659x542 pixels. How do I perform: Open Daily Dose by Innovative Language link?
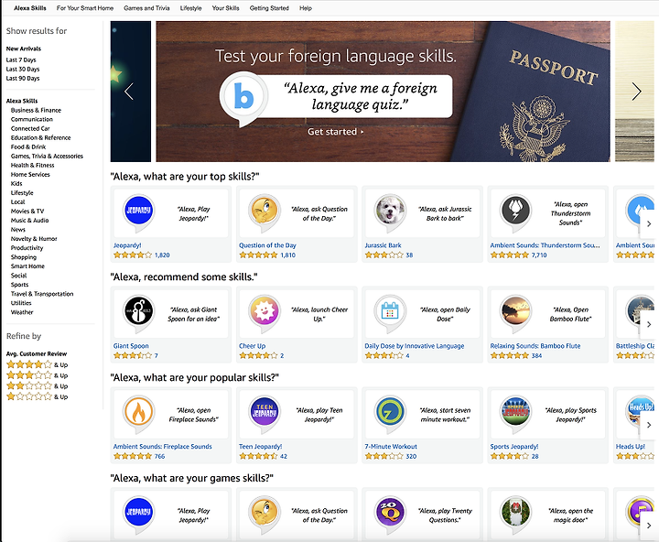[414, 346]
